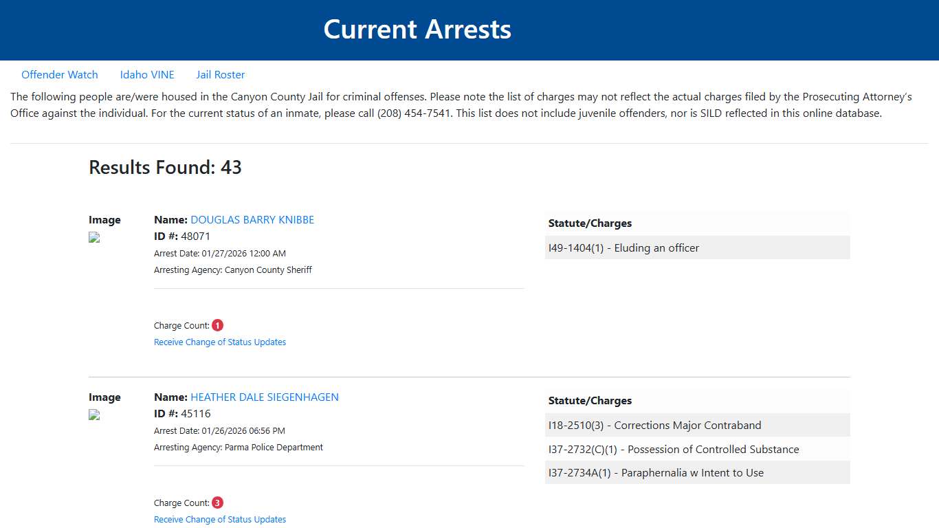Receive status updates for Douglas Knibbe
Screen dimensions: 939x528
pos(220,342)
